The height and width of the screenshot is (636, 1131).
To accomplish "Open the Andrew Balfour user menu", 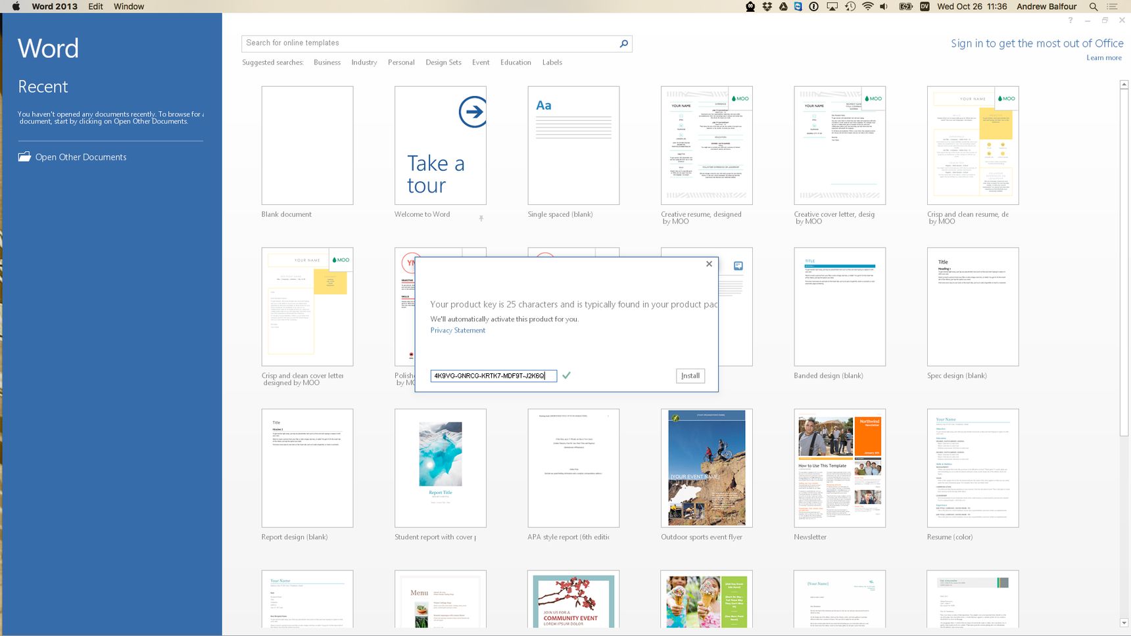I will [x=1047, y=7].
